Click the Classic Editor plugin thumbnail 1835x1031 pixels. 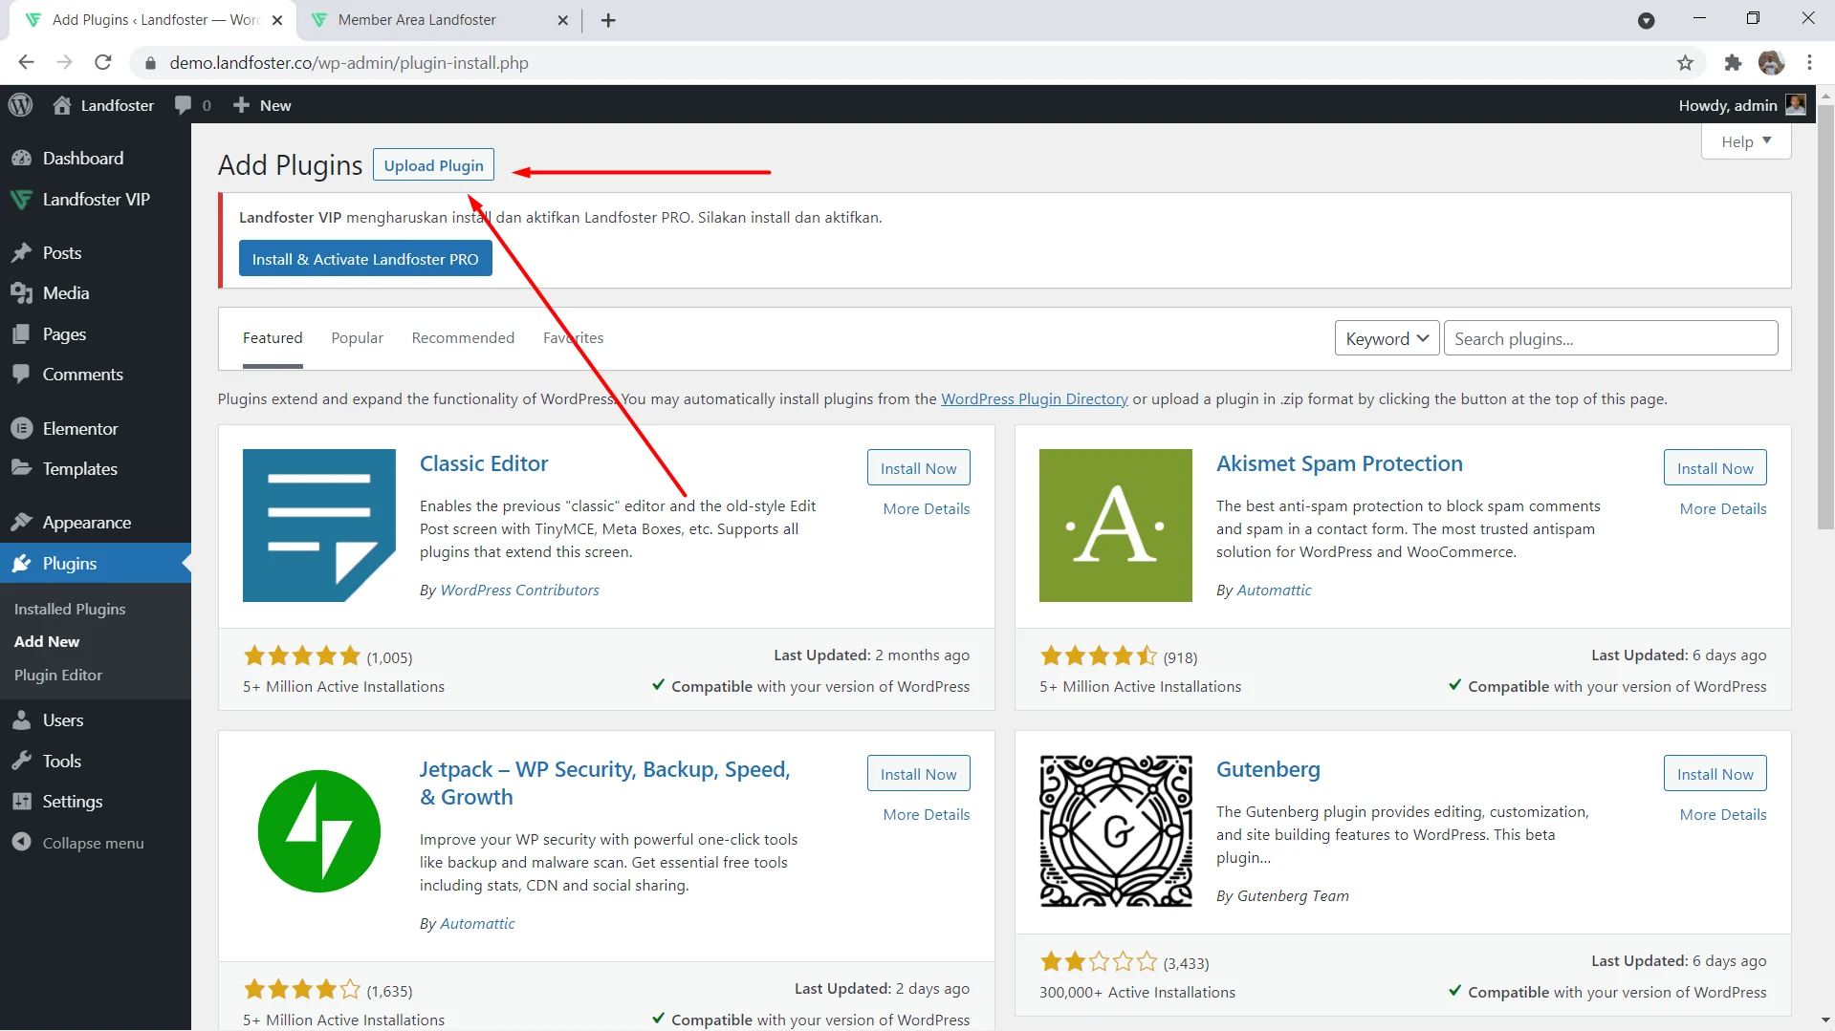(x=319, y=526)
